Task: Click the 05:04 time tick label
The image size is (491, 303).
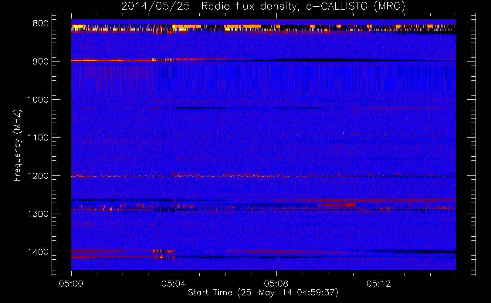Action: point(174,284)
